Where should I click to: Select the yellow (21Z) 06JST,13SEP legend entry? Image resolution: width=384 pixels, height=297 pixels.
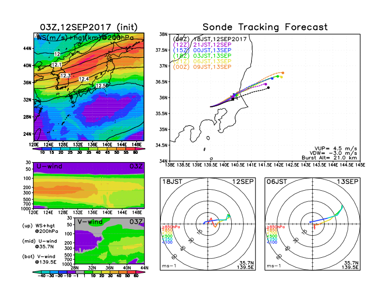202,61
